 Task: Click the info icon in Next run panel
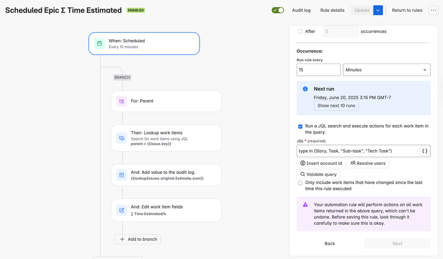[x=305, y=89]
